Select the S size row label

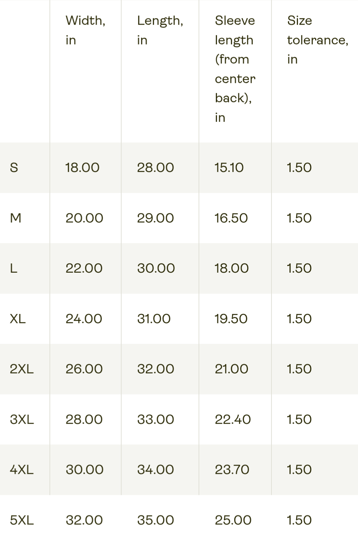[14, 168]
